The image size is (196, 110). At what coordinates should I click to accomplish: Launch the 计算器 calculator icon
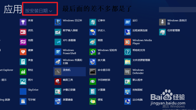tap(93, 91)
